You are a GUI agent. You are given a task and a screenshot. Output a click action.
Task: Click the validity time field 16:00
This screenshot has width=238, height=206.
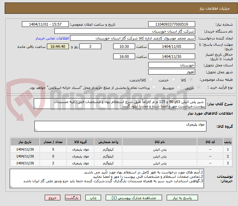point(124,57)
